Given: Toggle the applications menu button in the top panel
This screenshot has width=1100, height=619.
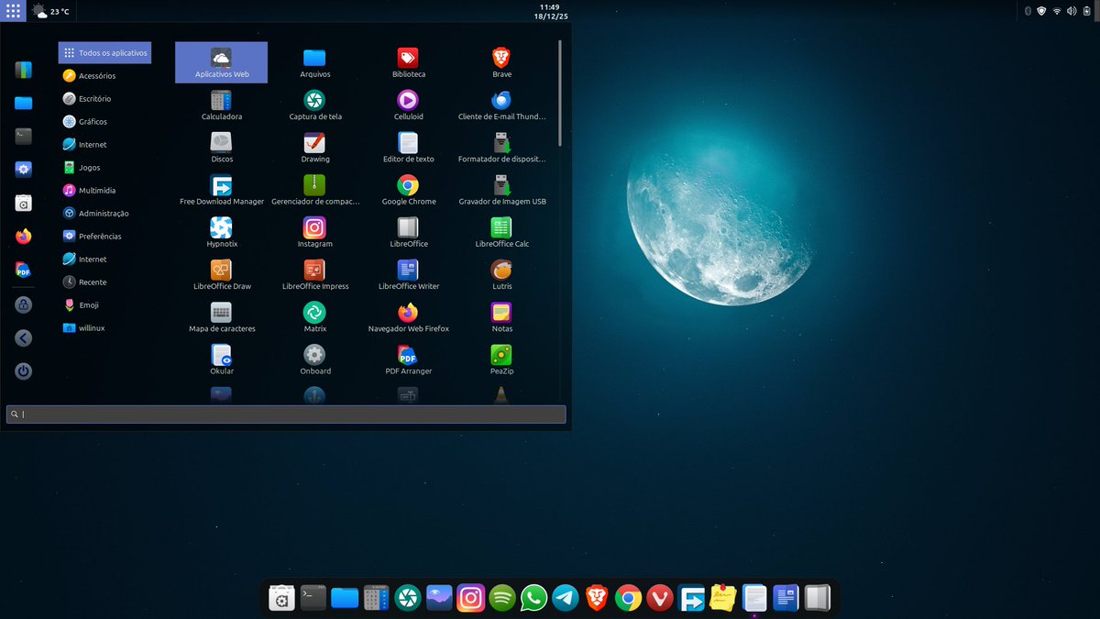Looking at the screenshot, I should tap(13, 11).
